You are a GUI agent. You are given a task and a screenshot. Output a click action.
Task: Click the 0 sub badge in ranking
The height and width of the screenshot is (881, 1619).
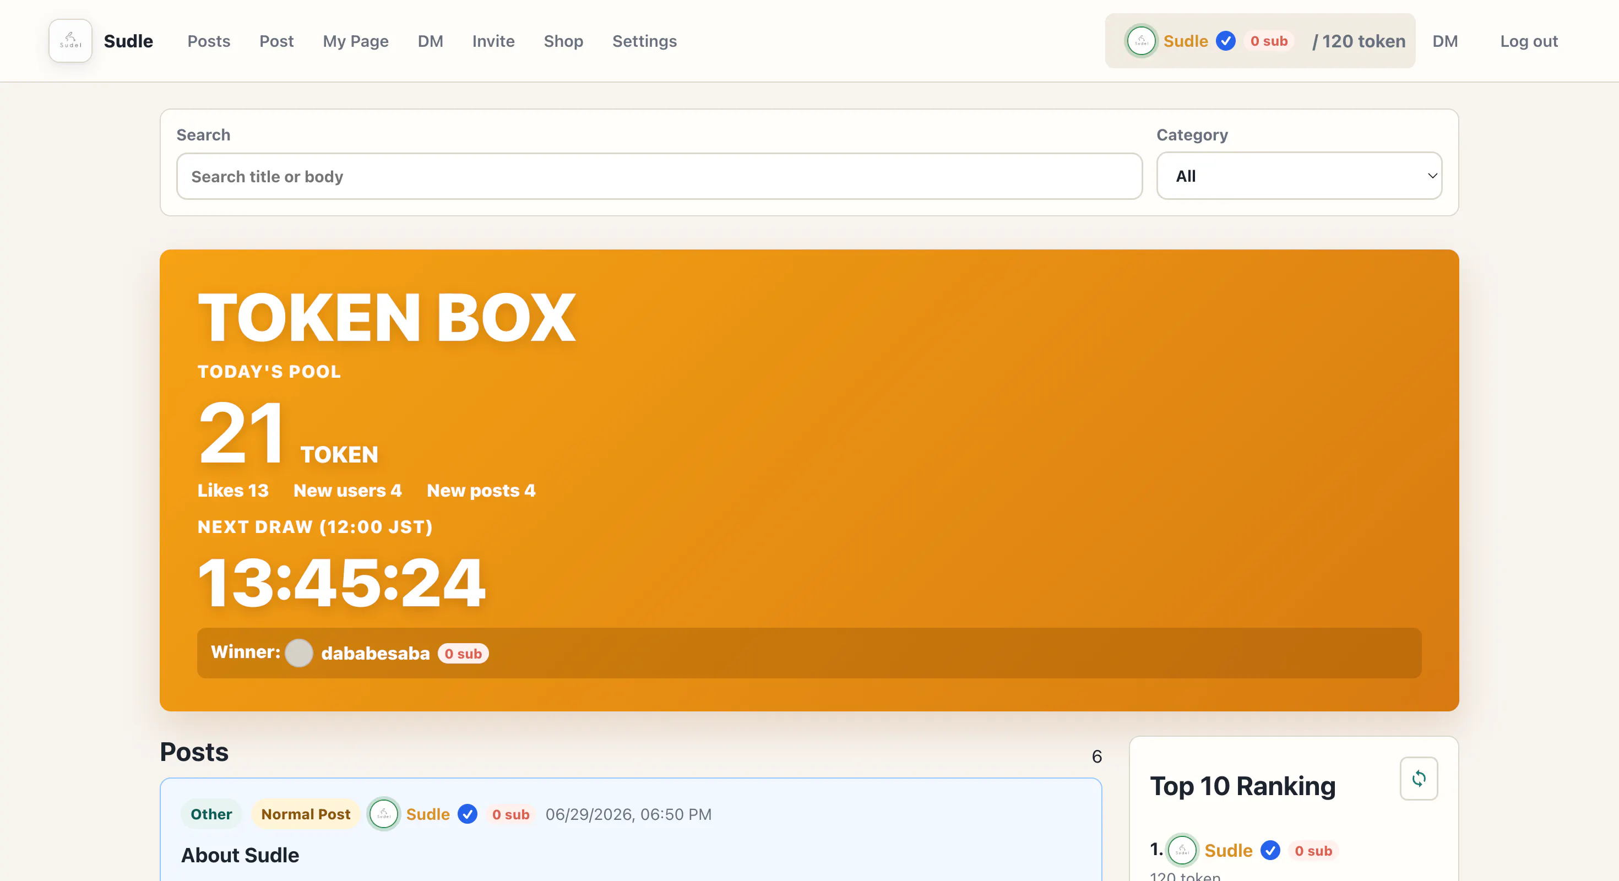coord(1313,850)
